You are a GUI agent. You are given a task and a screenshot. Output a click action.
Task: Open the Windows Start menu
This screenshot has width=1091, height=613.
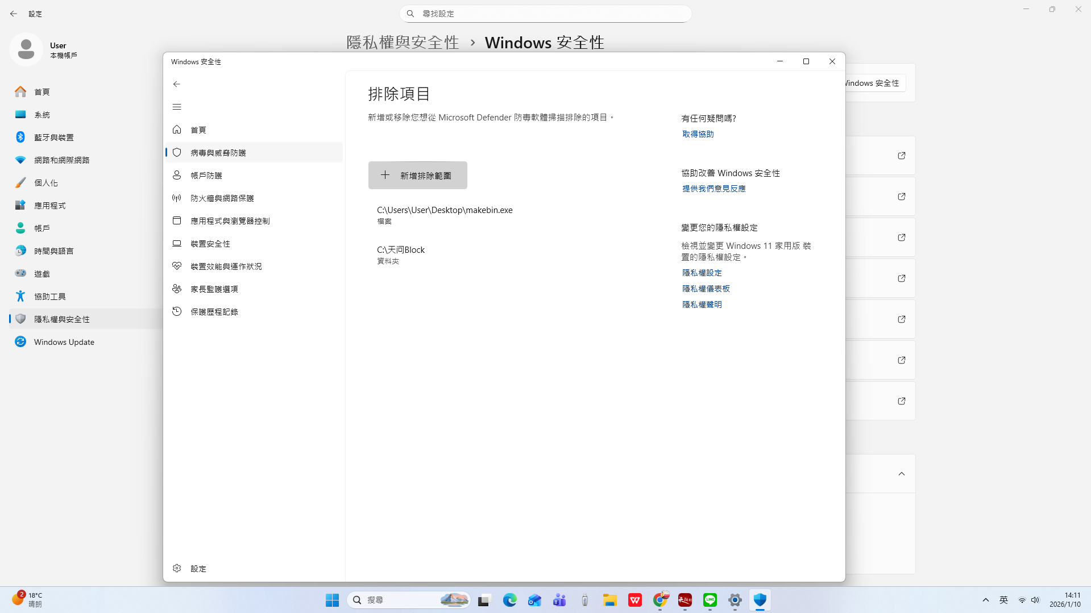point(332,600)
